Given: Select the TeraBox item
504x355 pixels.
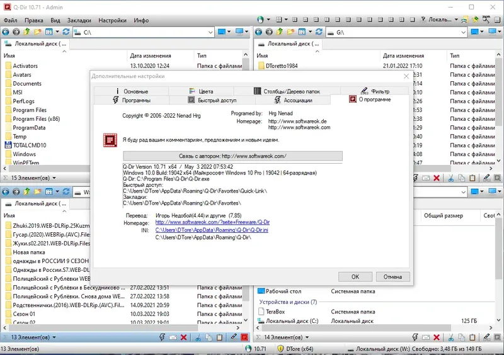Looking at the screenshot, I should coord(275,312).
